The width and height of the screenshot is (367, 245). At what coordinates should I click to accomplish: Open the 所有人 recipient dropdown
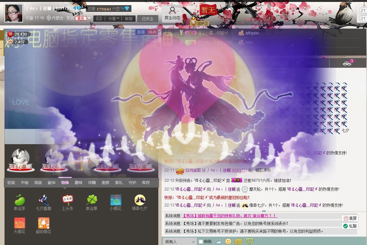tap(179, 241)
